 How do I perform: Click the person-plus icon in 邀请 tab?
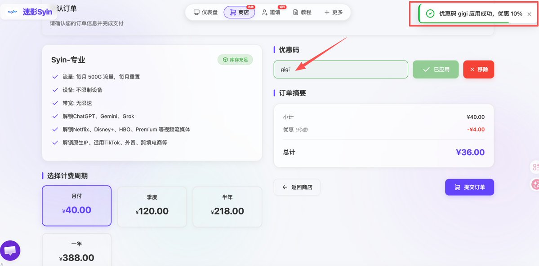tap(264, 13)
